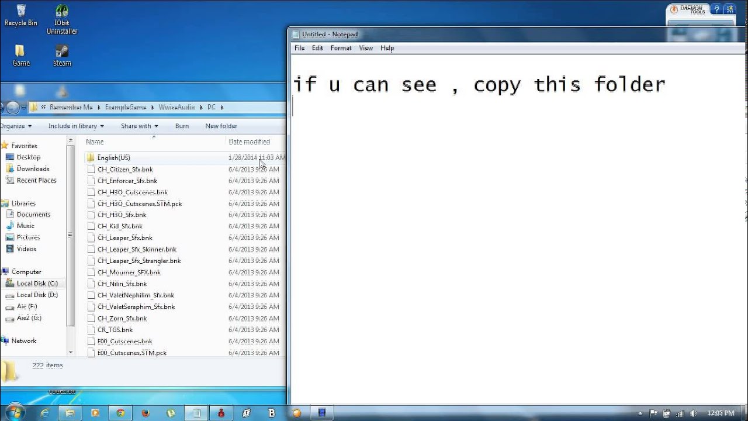Viewport: 748px width, 421px height.
Task: Select the Downloads favorite link
Action: [33, 169]
